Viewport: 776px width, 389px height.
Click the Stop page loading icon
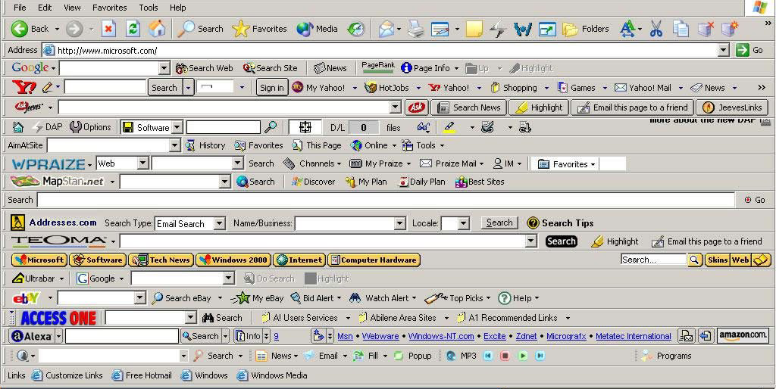click(x=108, y=29)
